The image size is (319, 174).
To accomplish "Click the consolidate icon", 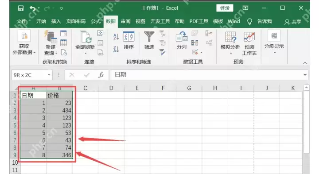I will pyautogui.click(x=209, y=33).
